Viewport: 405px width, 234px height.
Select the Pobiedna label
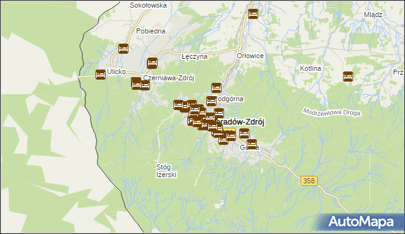pos(151,31)
